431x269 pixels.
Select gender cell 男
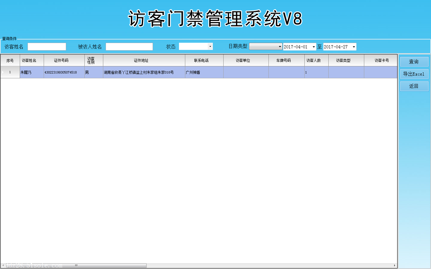94,72
